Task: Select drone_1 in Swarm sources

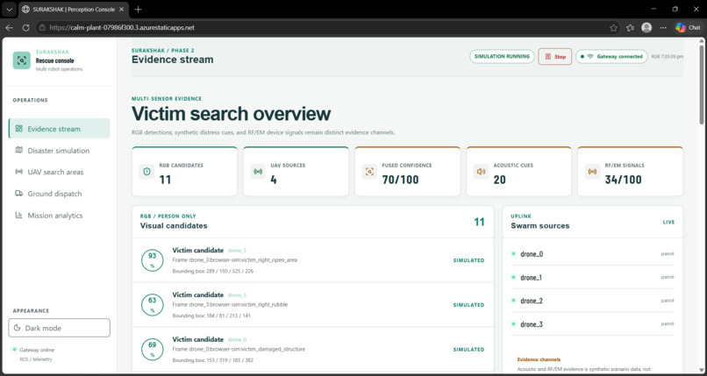Action: click(x=592, y=277)
